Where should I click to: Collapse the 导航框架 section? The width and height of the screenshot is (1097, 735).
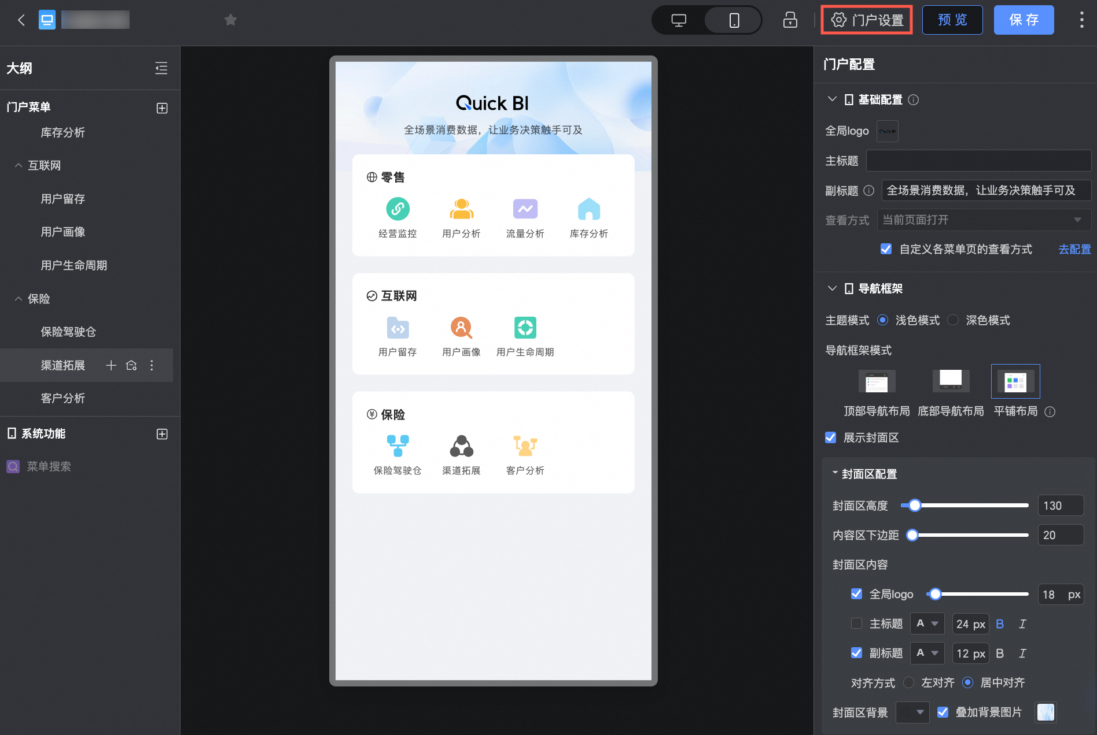point(832,288)
